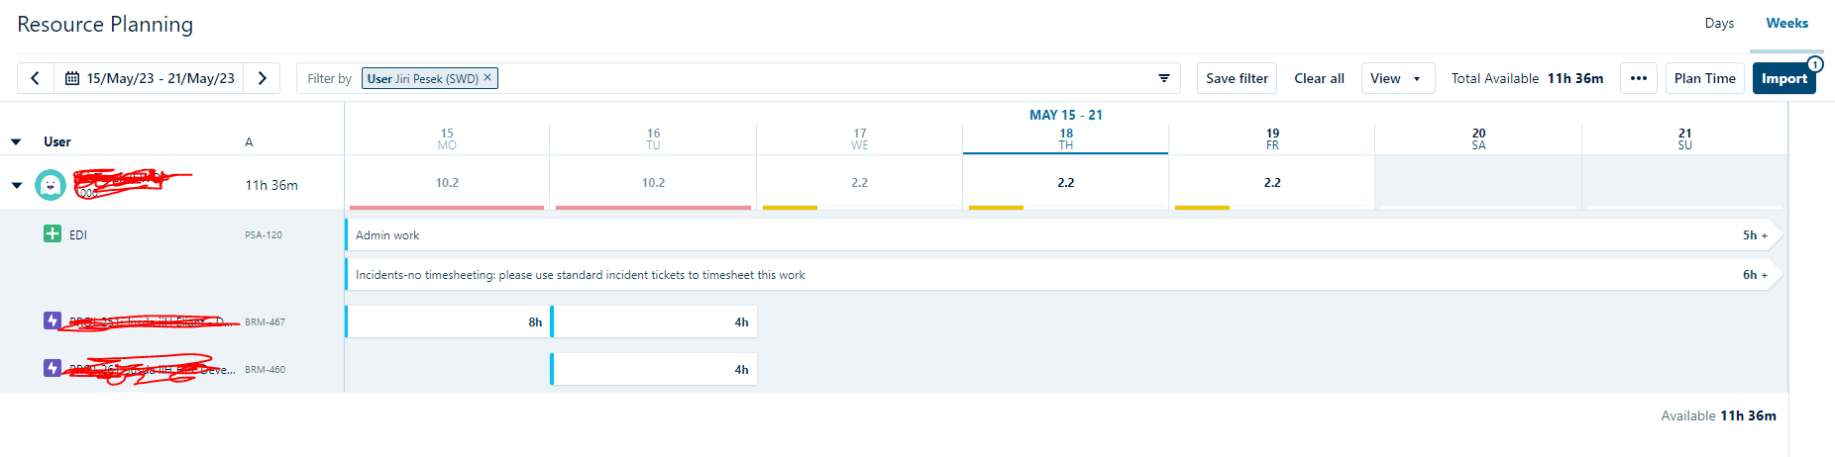Open the calendar date range picker

(151, 78)
